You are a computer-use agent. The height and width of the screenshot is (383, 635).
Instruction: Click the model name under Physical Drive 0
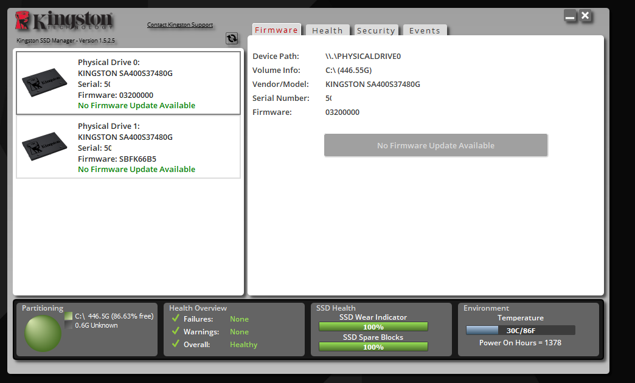125,74
